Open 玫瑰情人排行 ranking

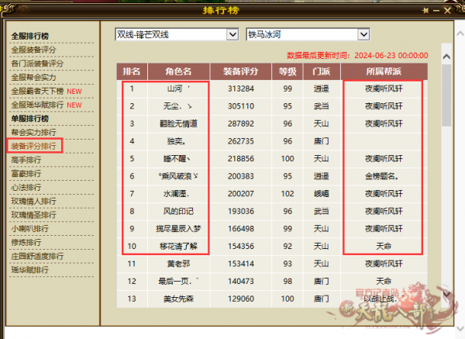click(x=33, y=201)
